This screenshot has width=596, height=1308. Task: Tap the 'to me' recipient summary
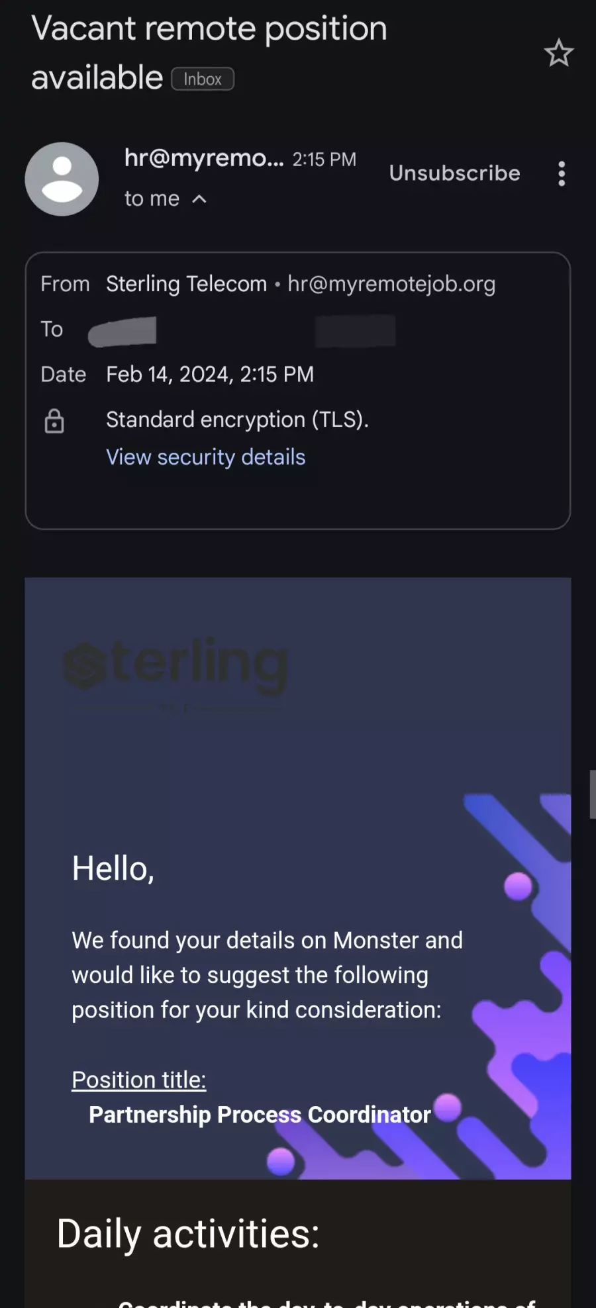point(152,199)
